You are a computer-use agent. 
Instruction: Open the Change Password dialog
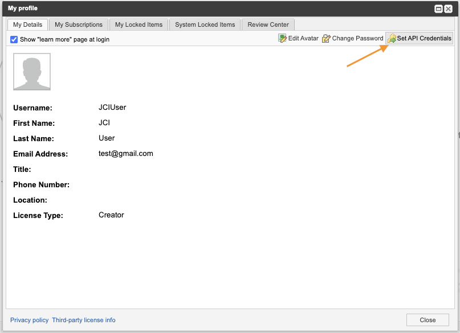(x=352, y=39)
